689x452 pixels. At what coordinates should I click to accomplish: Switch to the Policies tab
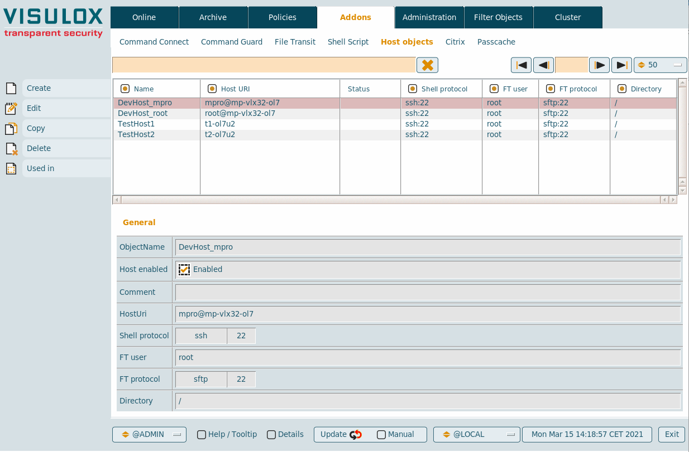[283, 17]
